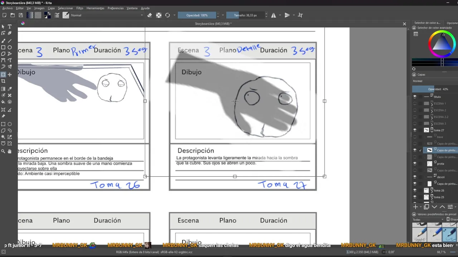
Task: Duplicate the selected layer
Action: pos(427,207)
